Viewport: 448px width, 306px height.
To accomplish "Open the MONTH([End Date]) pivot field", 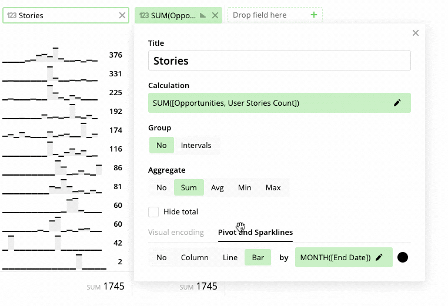I will pyautogui.click(x=344, y=257).
